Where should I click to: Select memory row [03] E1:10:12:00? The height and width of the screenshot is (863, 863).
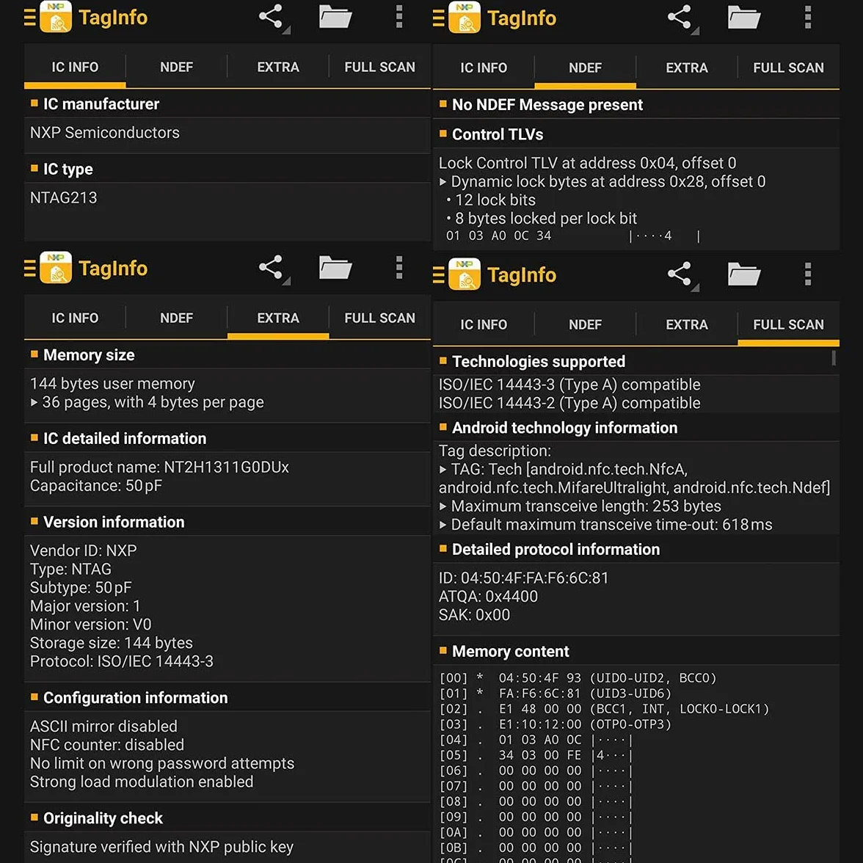pos(556,724)
